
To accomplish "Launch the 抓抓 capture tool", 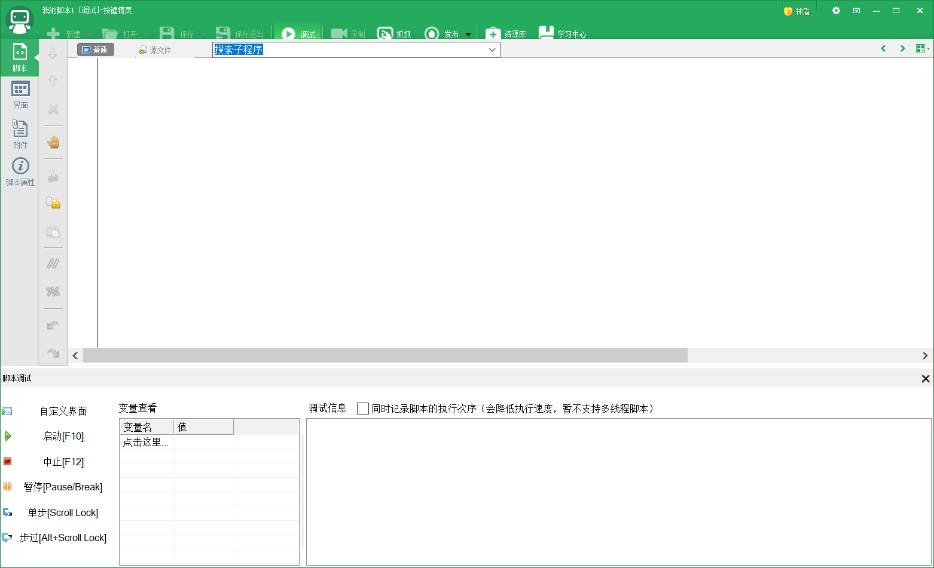I will click(x=394, y=33).
